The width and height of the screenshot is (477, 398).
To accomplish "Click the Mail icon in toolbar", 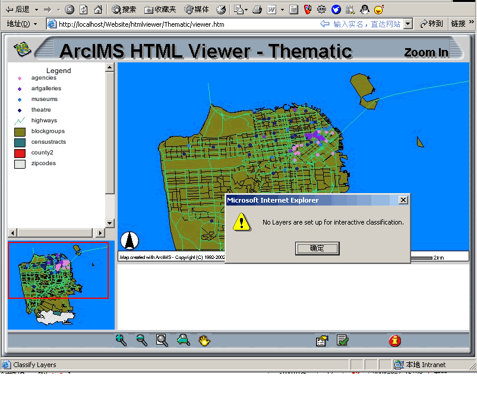I will tap(239, 10).
